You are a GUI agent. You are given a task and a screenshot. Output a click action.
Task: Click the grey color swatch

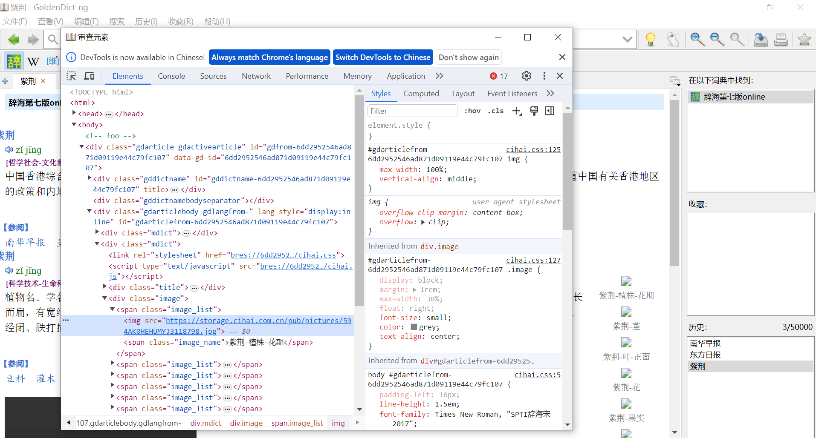point(414,327)
